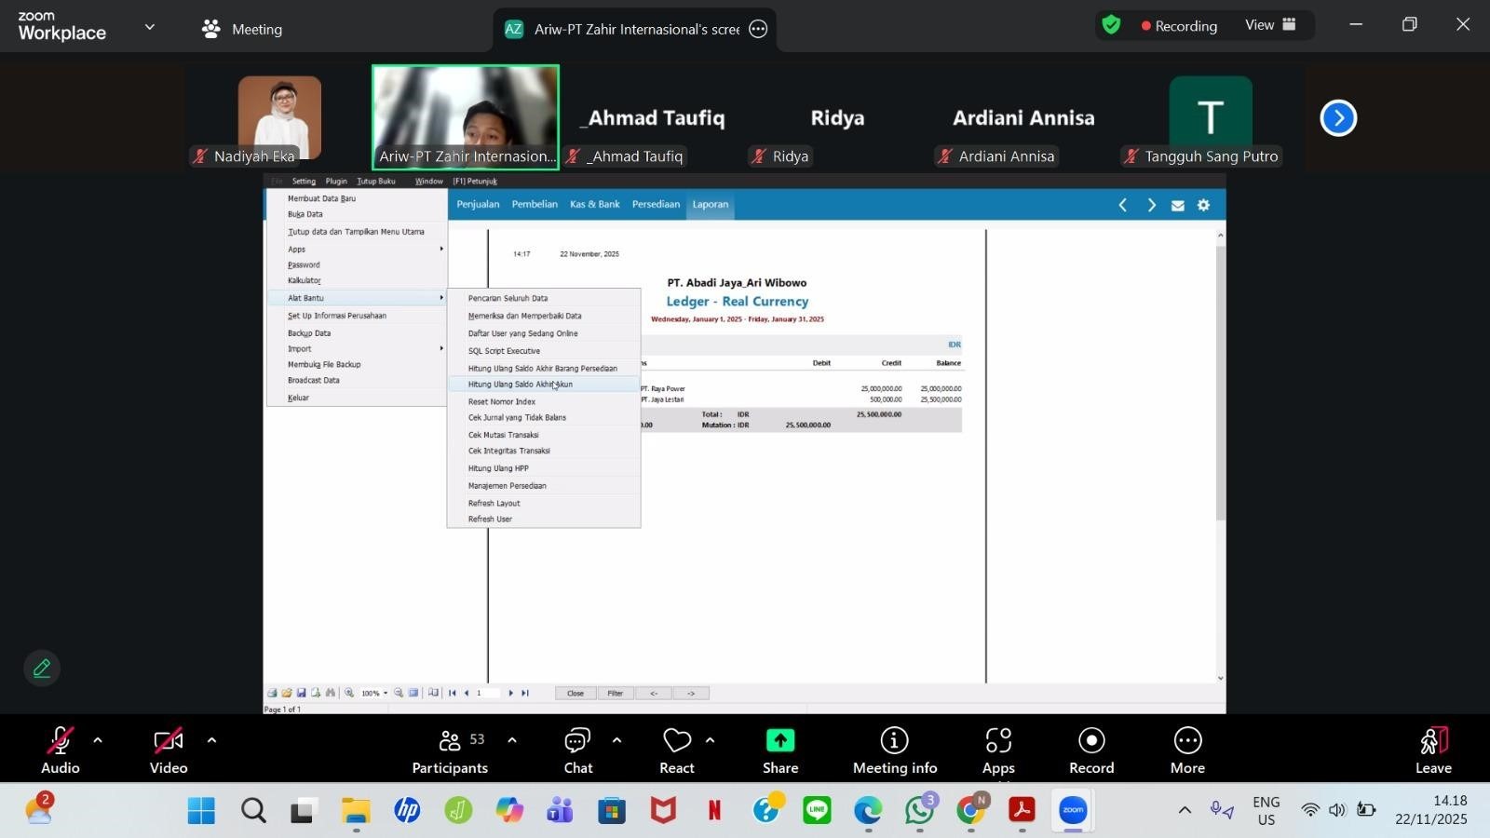The height and width of the screenshot is (838, 1490).
Task: Expand the audio options chevron
Action: coord(98,741)
